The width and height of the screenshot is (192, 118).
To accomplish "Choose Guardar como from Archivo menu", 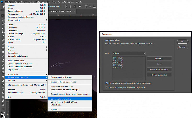I will [x=26, y=39].
